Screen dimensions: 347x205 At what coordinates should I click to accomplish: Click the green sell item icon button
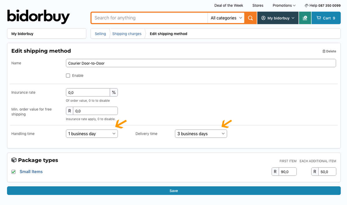(305, 18)
